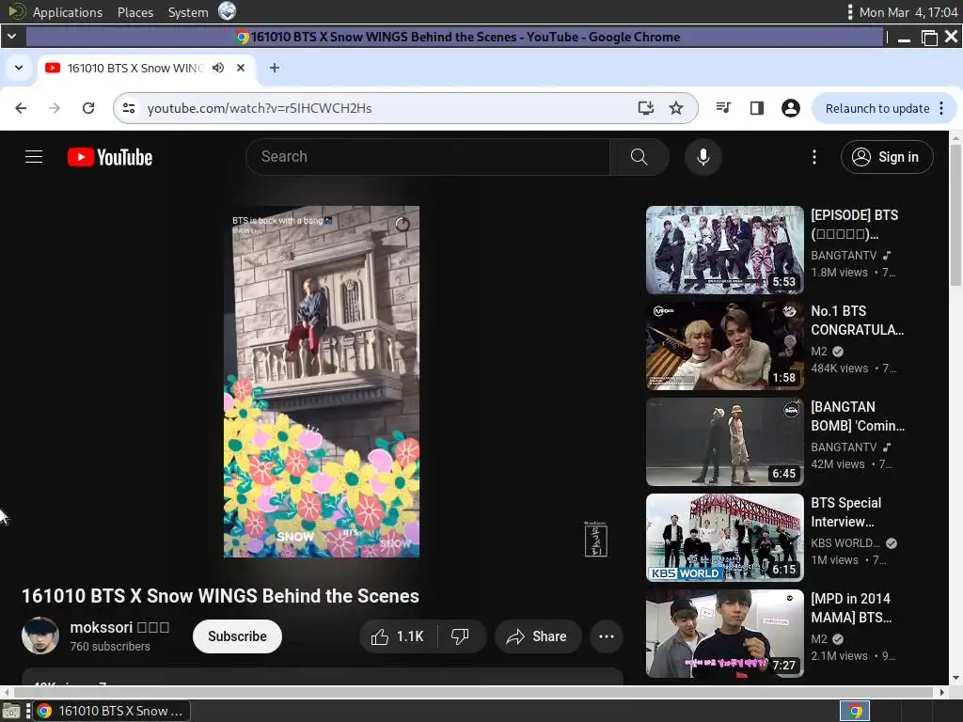Click the clock Mon Mar 4, 17:04
Image resolution: width=963 pixels, height=722 pixels.
[x=908, y=12]
